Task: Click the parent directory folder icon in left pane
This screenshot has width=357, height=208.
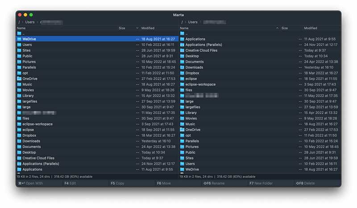Action: click(19, 34)
